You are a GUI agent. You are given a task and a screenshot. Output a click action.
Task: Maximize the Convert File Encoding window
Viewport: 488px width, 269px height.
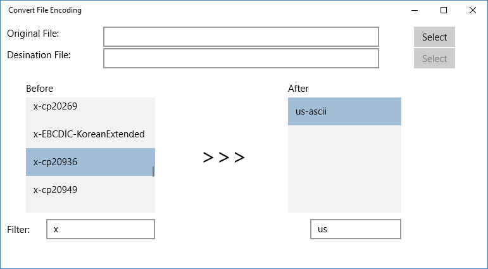[444, 10]
